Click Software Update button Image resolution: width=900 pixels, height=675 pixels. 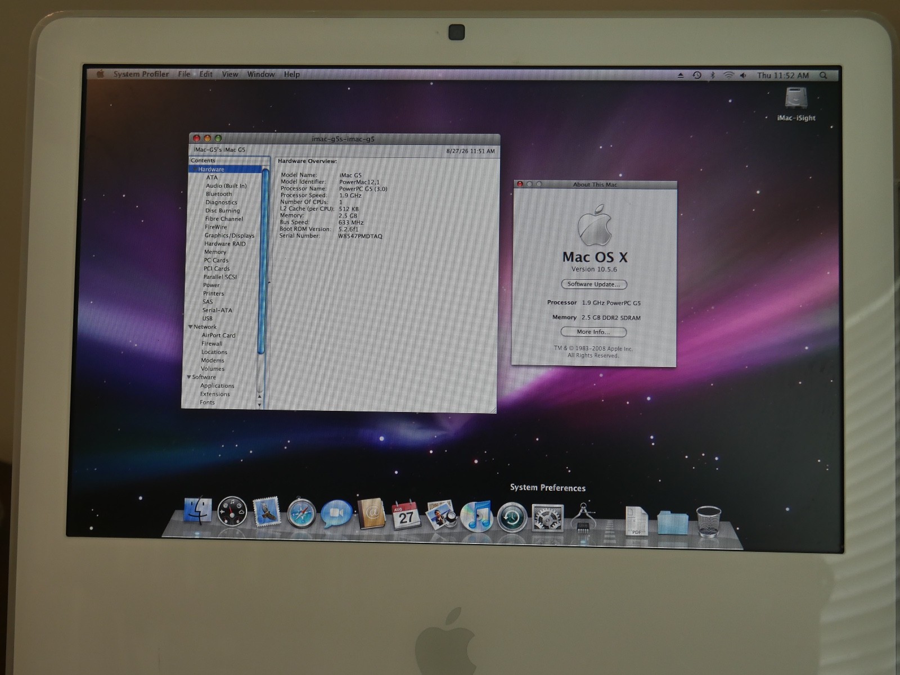pos(593,284)
